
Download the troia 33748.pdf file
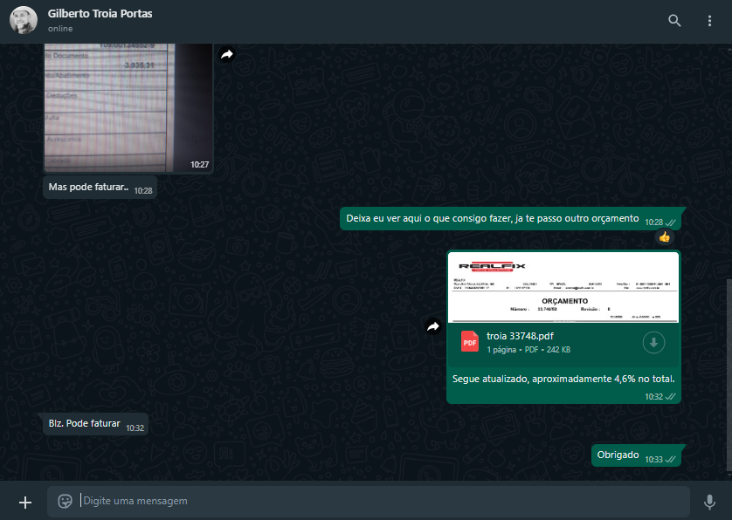click(x=653, y=343)
